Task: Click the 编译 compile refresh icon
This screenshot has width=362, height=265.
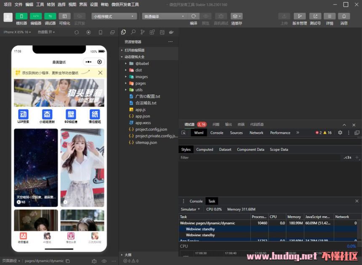Action: (193, 16)
